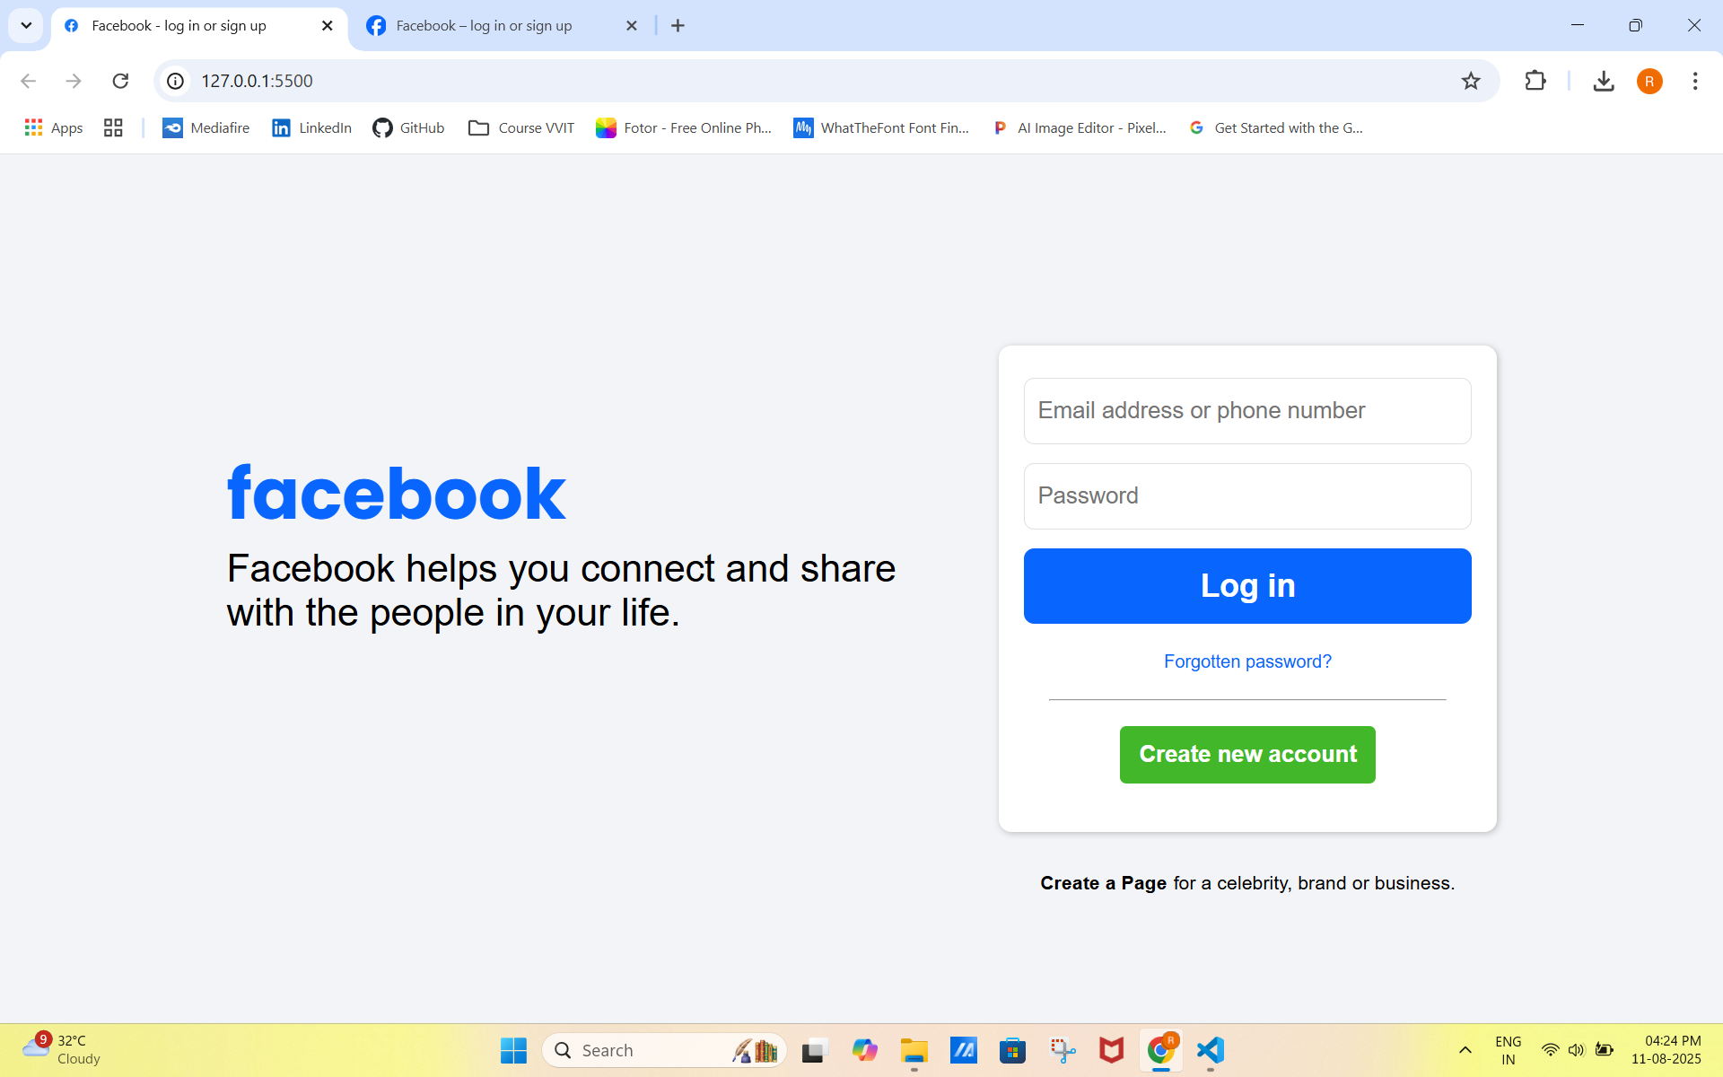The height and width of the screenshot is (1077, 1723).
Task: Focus the Email address or phone number field
Action: (1247, 411)
